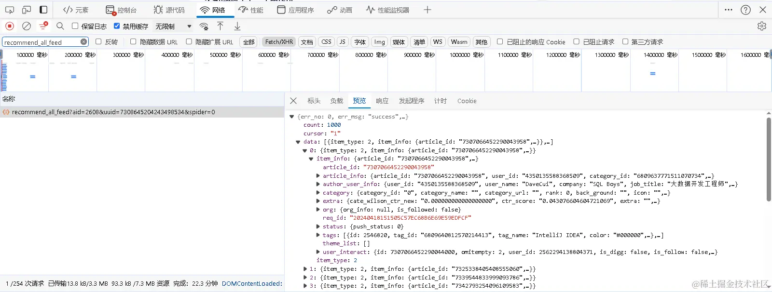
Task: Check 已阻止的响应 Cookie option
Action: [x=500, y=41]
